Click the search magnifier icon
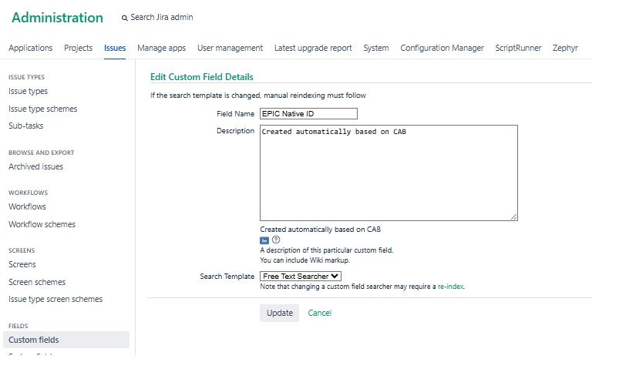 tap(125, 18)
